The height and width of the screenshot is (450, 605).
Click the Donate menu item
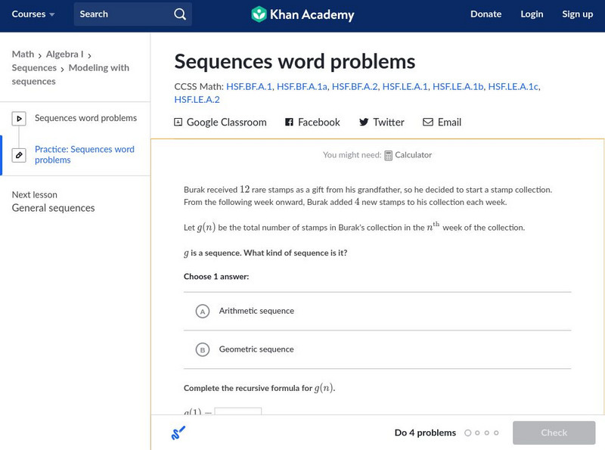(x=486, y=14)
